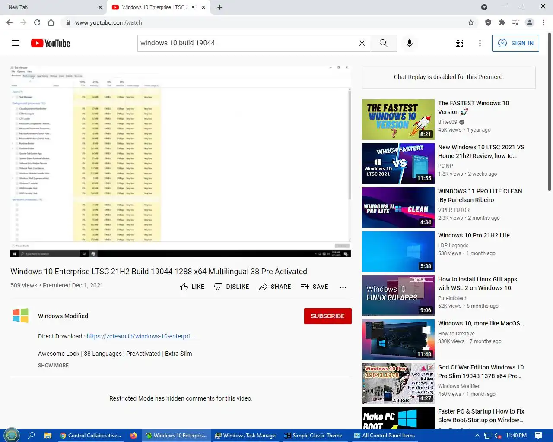Subscribe to Windows Modified channel
553x442 pixels.
click(x=328, y=316)
